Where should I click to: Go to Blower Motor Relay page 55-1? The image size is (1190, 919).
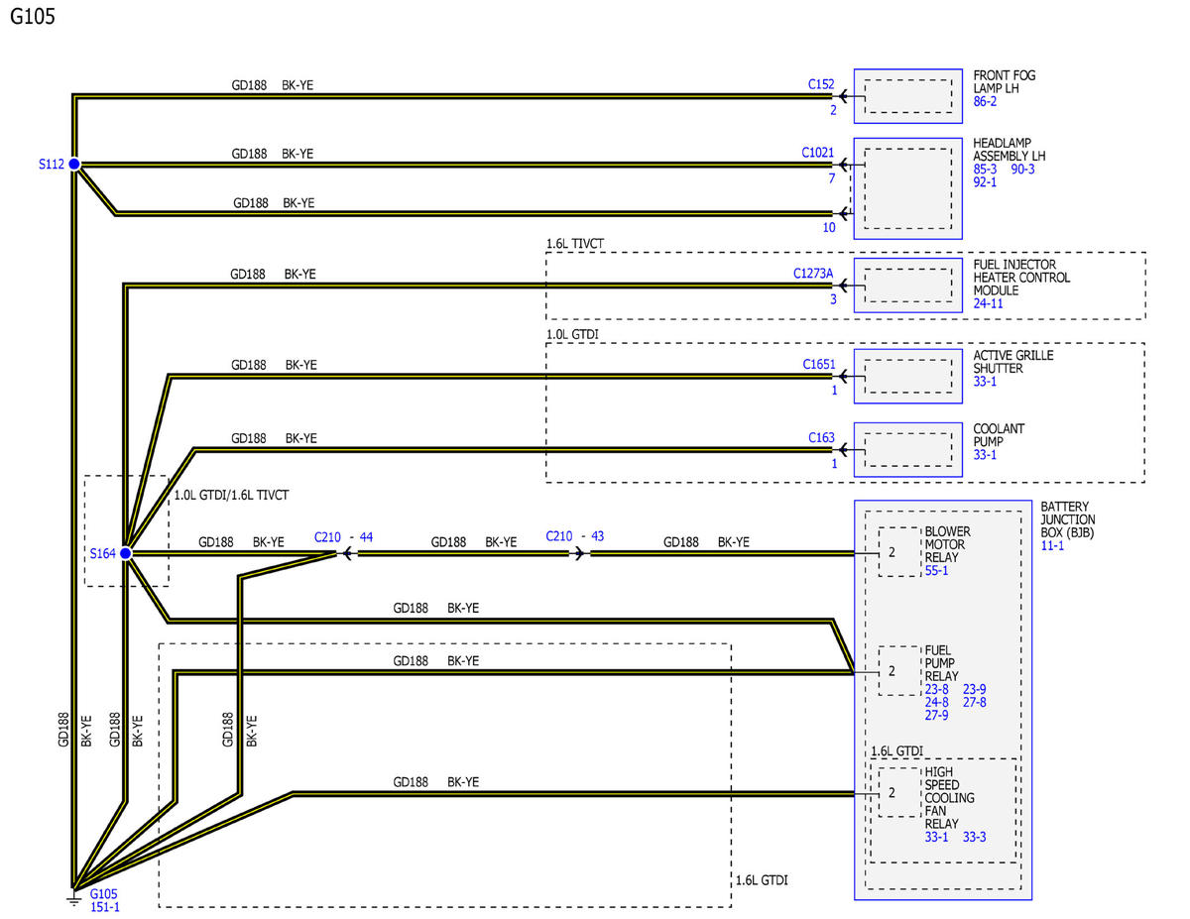tap(937, 571)
